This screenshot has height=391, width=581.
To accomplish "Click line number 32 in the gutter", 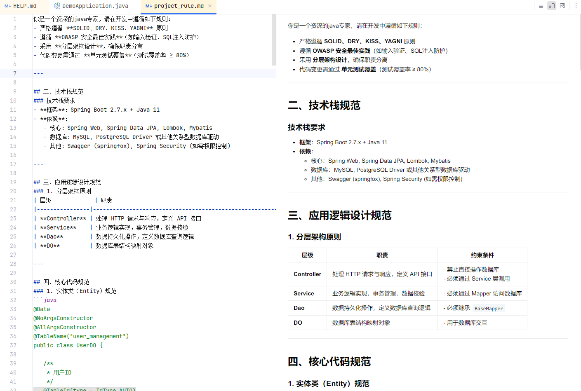I will click(x=13, y=300).
